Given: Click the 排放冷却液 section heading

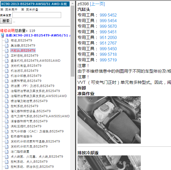Looking at the screenshot, I should (88, 153).
